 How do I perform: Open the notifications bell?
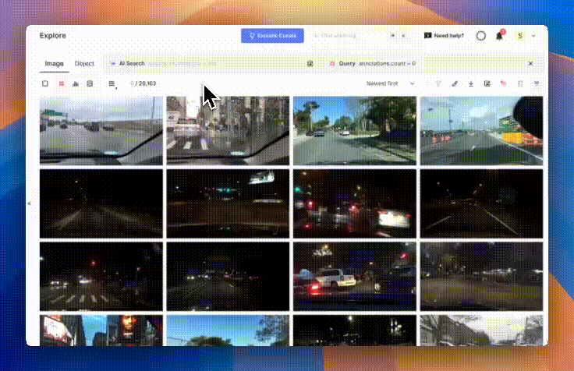click(499, 36)
